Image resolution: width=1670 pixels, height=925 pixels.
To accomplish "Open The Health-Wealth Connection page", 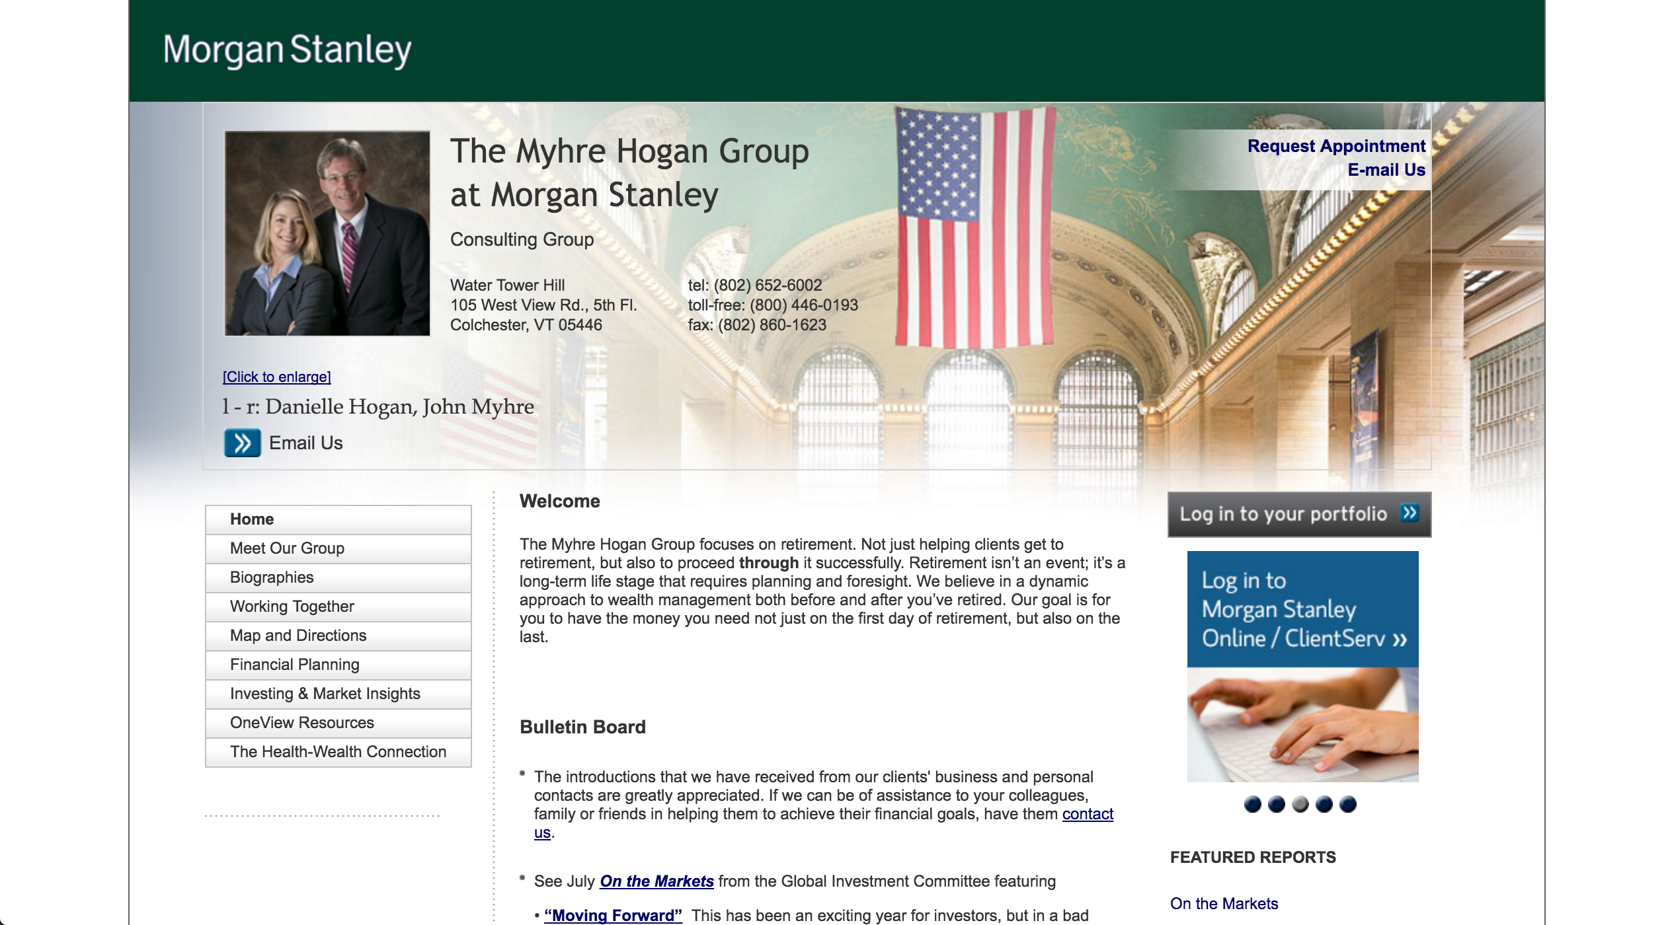I will [x=338, y=752].
